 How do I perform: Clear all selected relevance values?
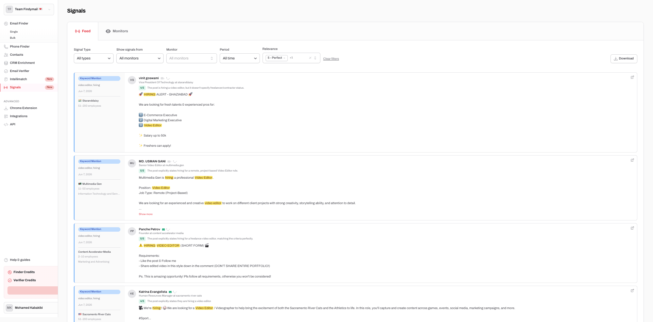coord(310,58)
